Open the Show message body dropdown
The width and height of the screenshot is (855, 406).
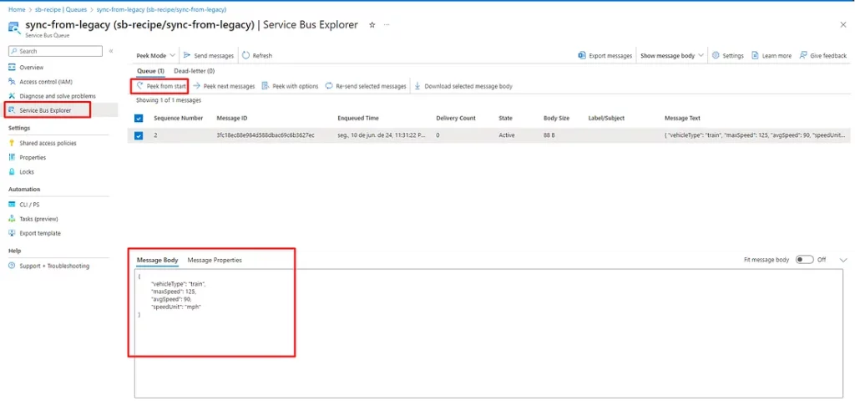(x=672, y=56)
